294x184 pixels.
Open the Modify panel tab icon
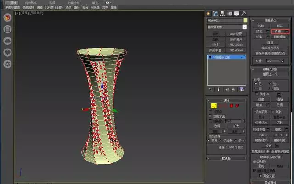click(x=215, y=13)
